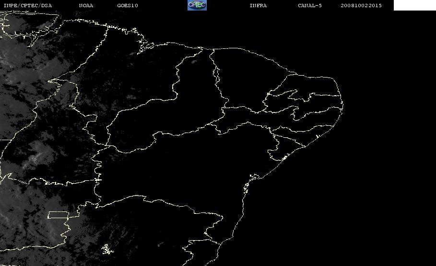The height and width of the screenshot is (266, 436).
Task: Click the bright border junction marker west of Bahia
Action: (97, 180)
